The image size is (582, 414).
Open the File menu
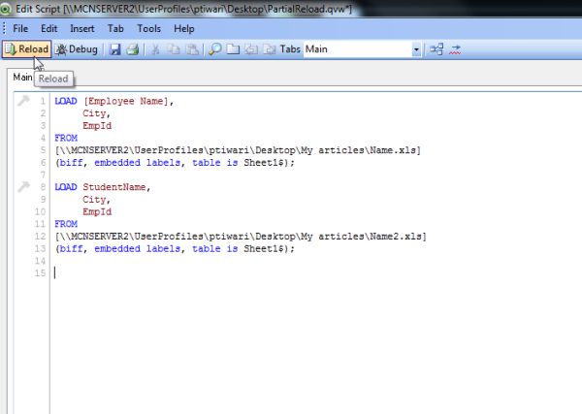click(20, 28)
